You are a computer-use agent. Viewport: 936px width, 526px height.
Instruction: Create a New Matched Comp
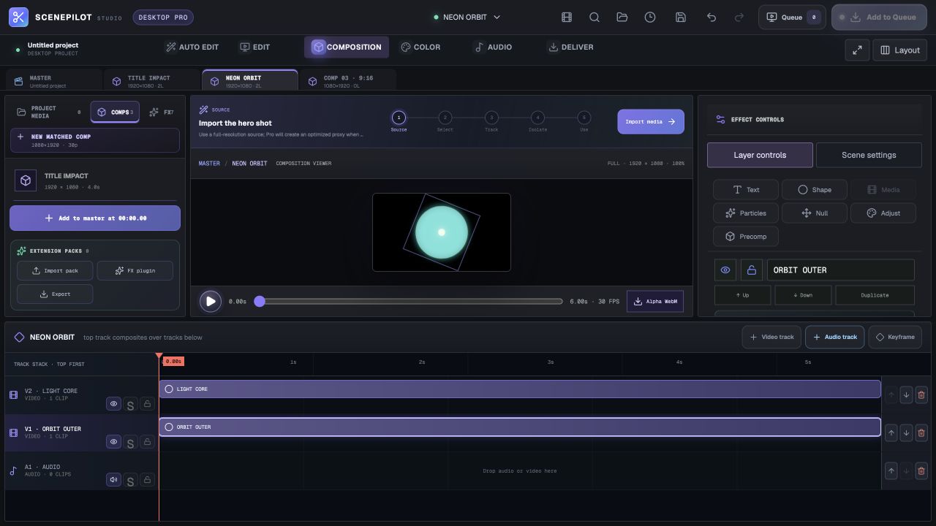[95, 140]
